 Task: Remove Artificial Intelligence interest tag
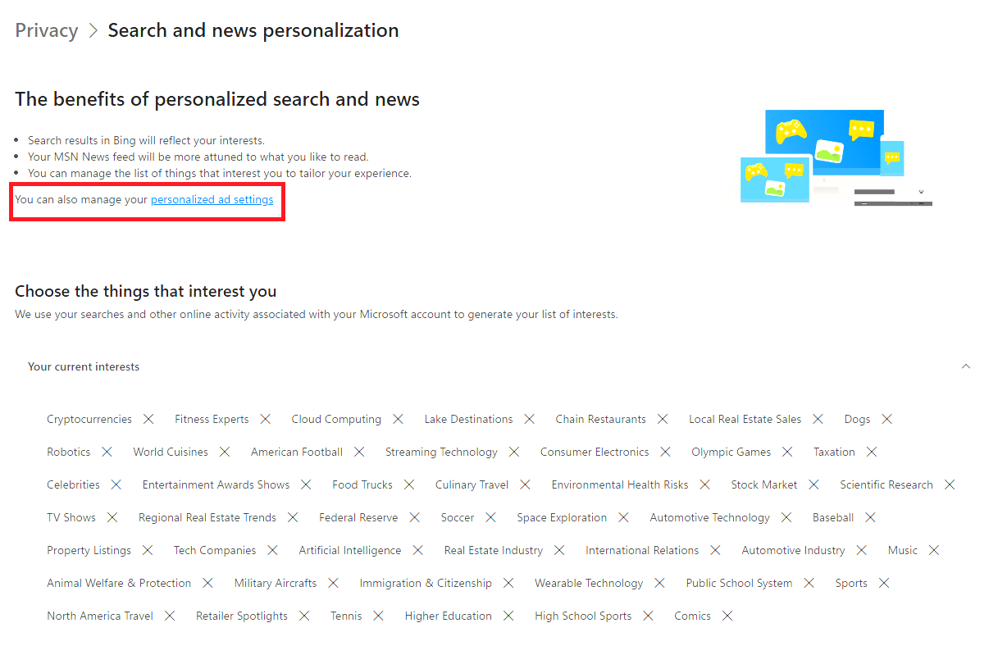417,550
